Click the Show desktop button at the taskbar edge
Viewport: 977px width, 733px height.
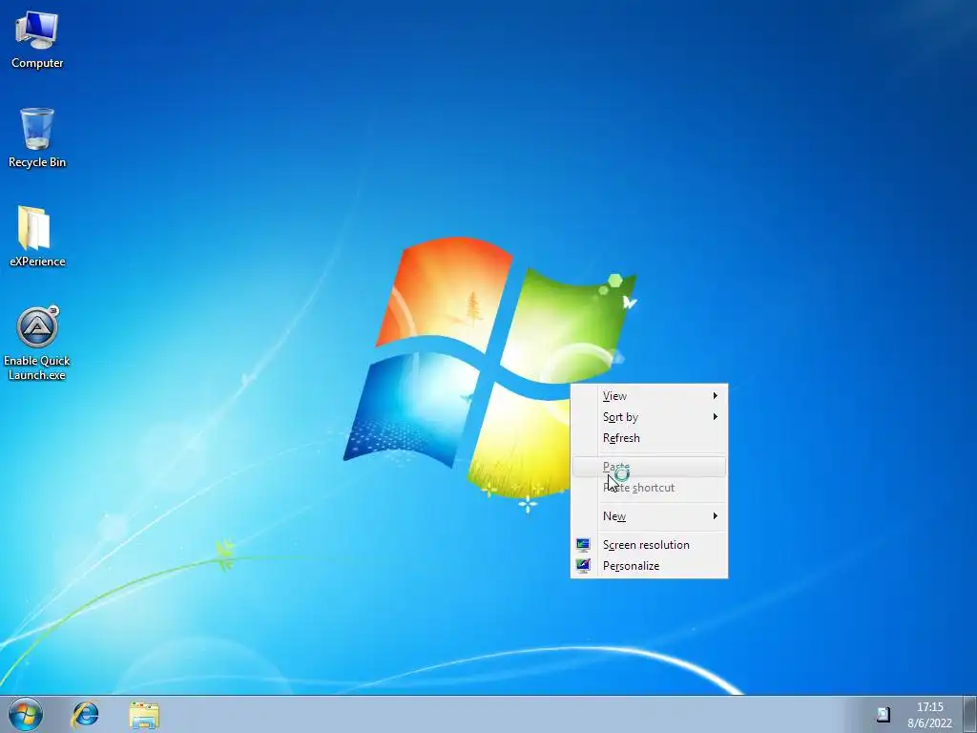point(970,714)
